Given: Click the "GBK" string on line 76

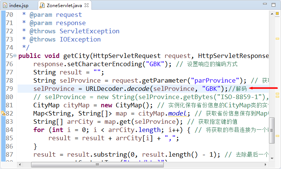Looking at the screenshot, I should [155, 64].
